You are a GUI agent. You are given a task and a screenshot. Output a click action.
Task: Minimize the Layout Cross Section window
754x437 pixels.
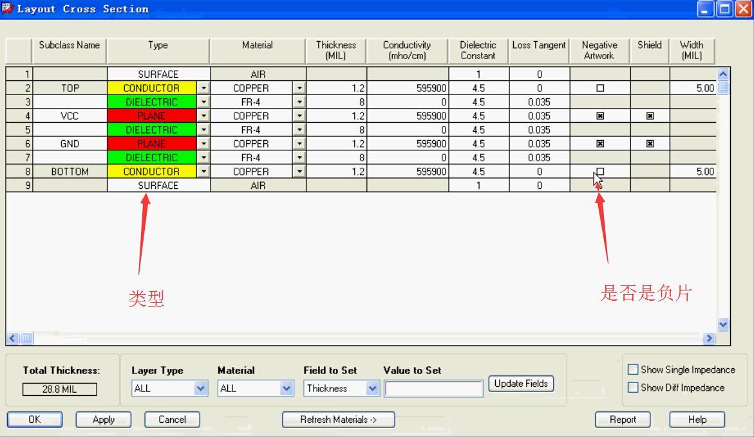(x=706, y=9)
